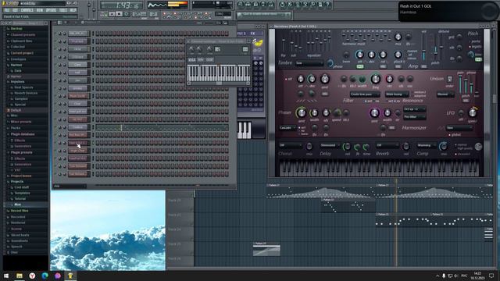Open the View playlist shortcut icon
This screenshot has height=281, width=500.
pyautogui.click(x=241, y=4)
